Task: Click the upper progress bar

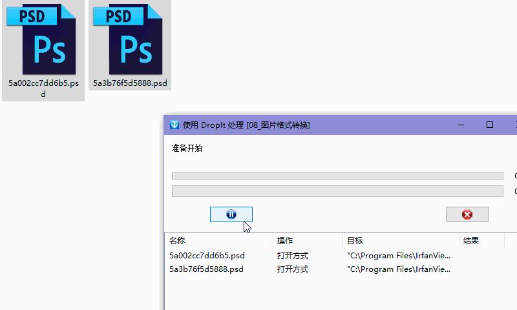Action: (x=337, y=176)
